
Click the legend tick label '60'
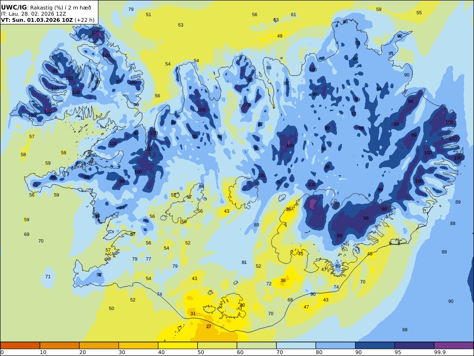240,352
